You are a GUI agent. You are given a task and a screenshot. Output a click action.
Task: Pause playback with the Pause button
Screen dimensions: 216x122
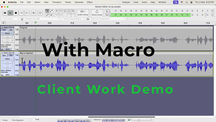point(5,13)
